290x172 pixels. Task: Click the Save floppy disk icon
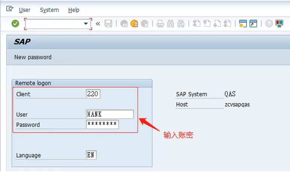pyautogui.click(x=108, y=24)
